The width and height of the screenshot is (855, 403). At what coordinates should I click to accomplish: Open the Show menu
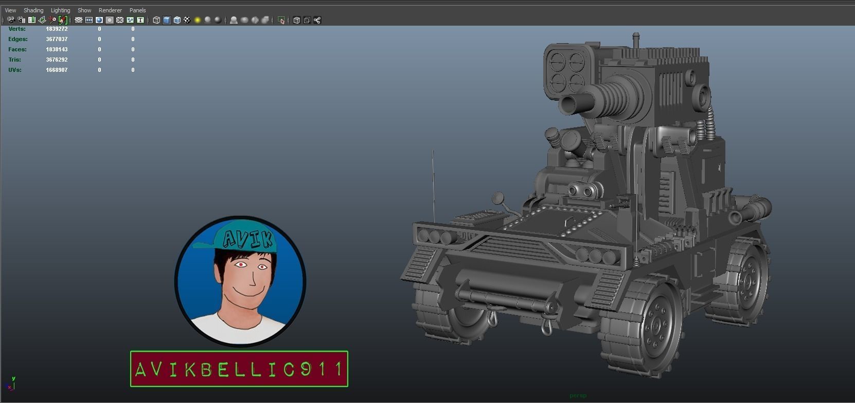pyautogui.click(x=84, y=10)
